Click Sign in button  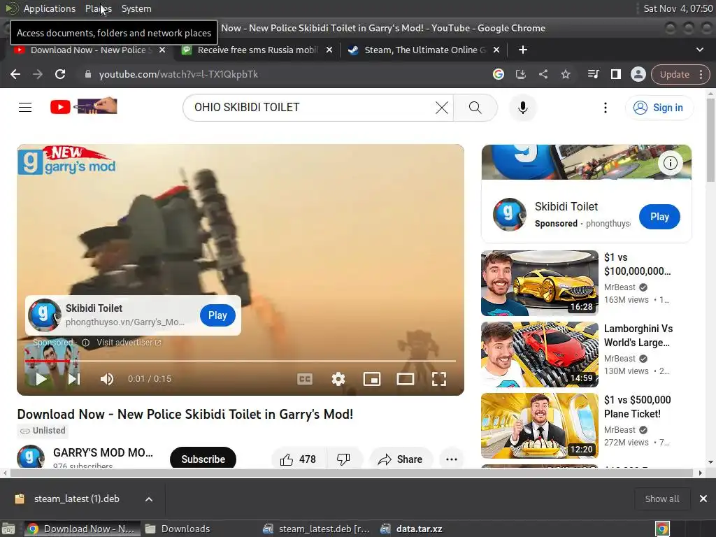[x=659, y=108]
